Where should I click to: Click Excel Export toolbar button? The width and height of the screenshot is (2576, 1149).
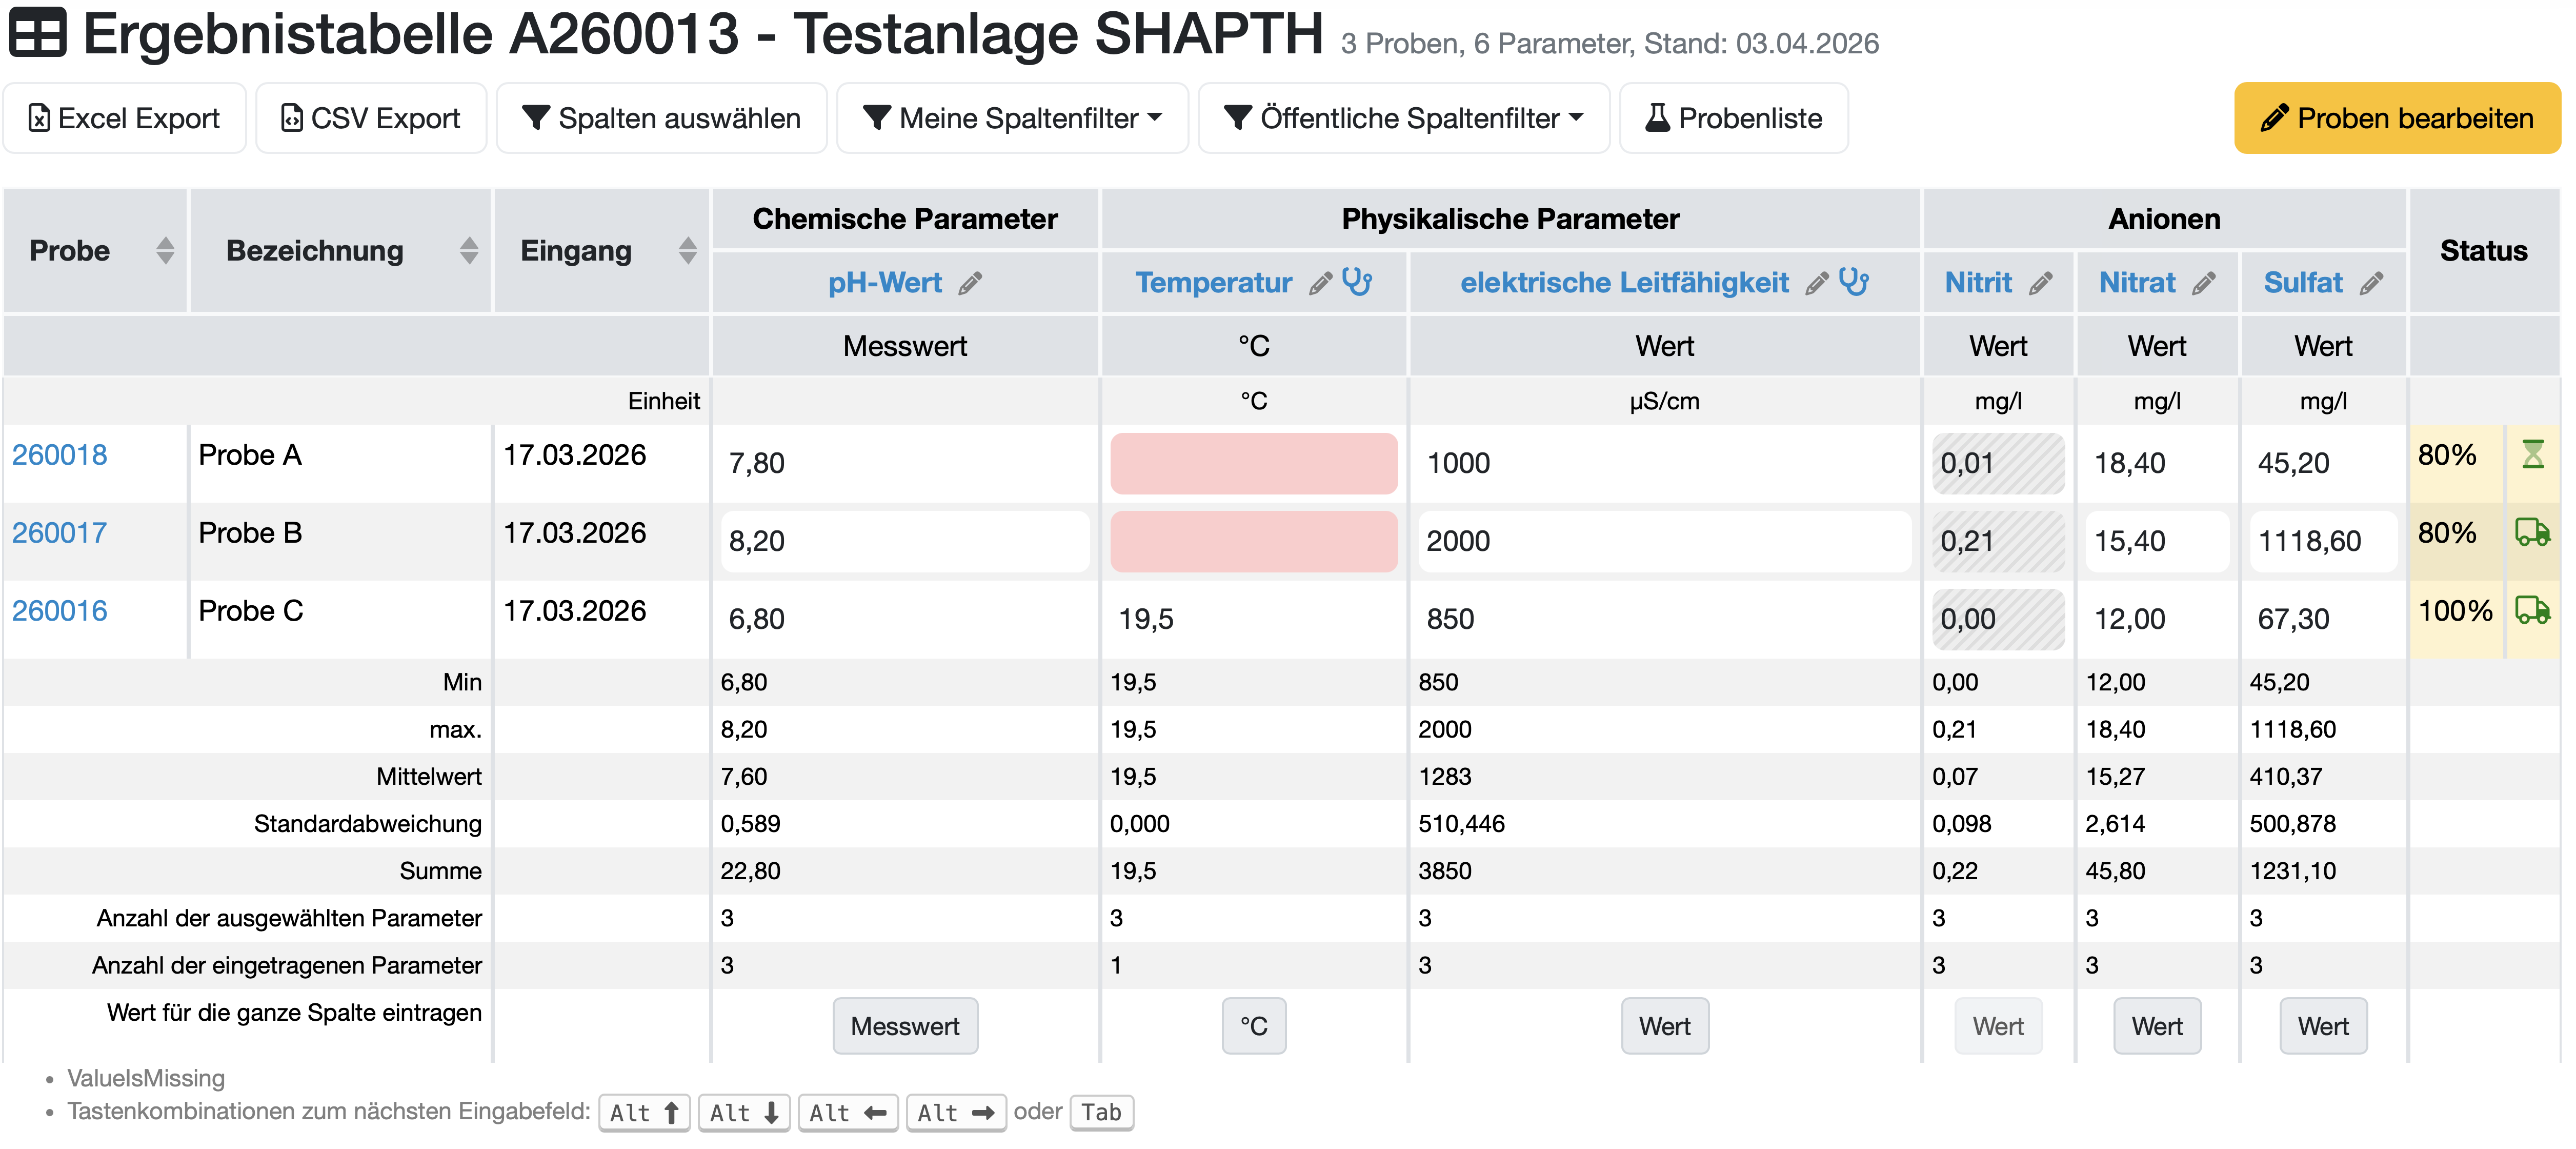(x=124, y=118)
